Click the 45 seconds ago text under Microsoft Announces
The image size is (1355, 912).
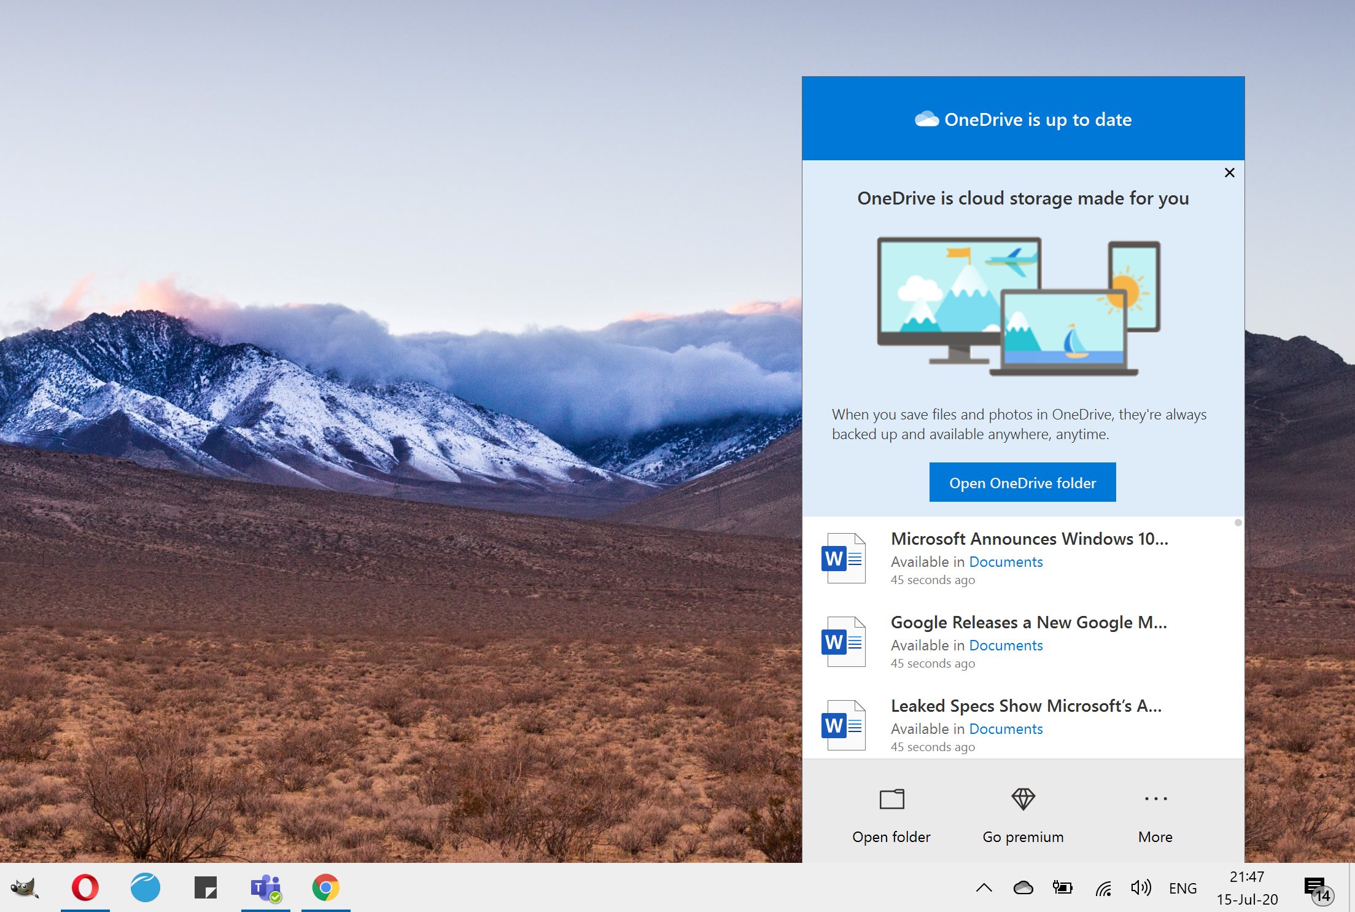pos(933,580)
